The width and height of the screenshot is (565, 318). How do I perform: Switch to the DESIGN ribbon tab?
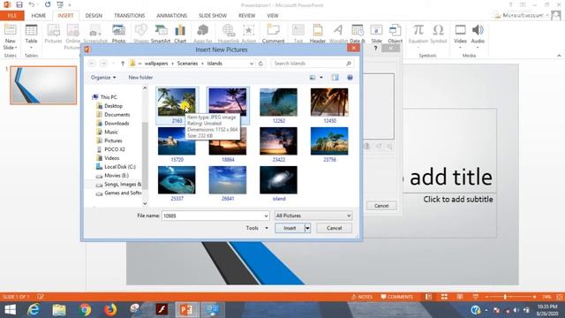click(94, 16)
